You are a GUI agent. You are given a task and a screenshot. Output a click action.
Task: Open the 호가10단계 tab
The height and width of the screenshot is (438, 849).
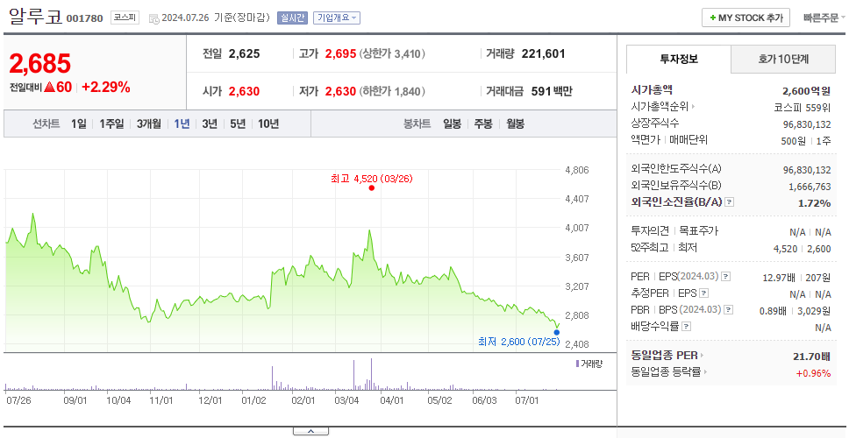coord(783,59)
